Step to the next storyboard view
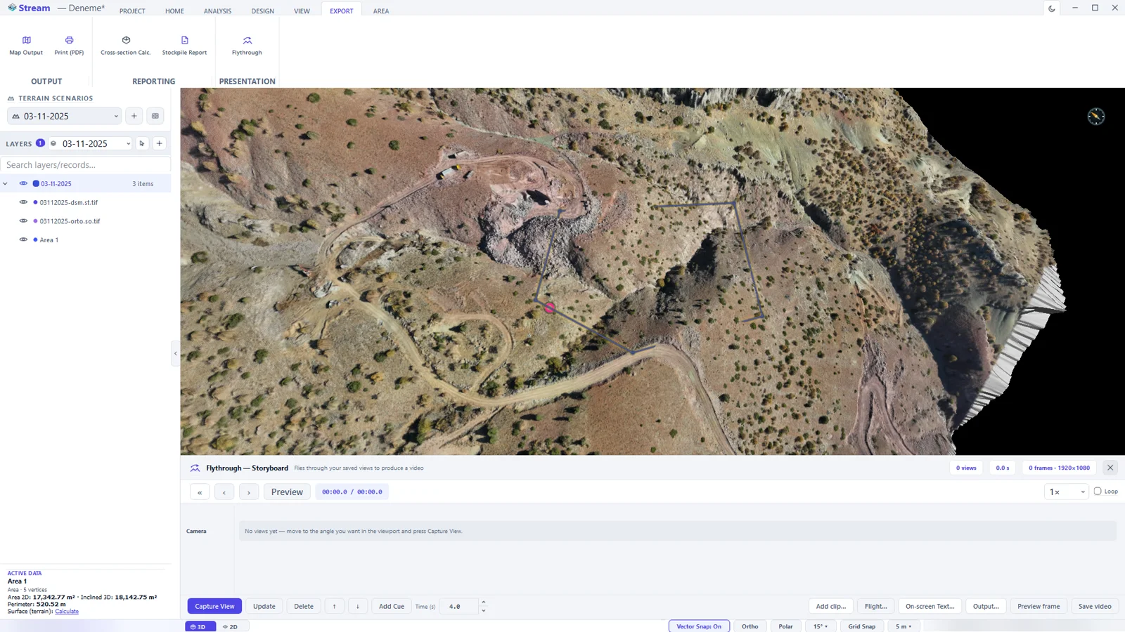 pyautogui.click(x=249, y=492)
